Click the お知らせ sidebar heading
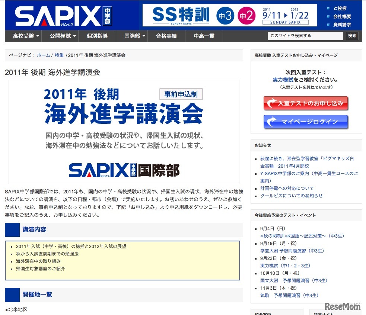The width and height of the screenshot is (366, 315). [x=262, y=145]
